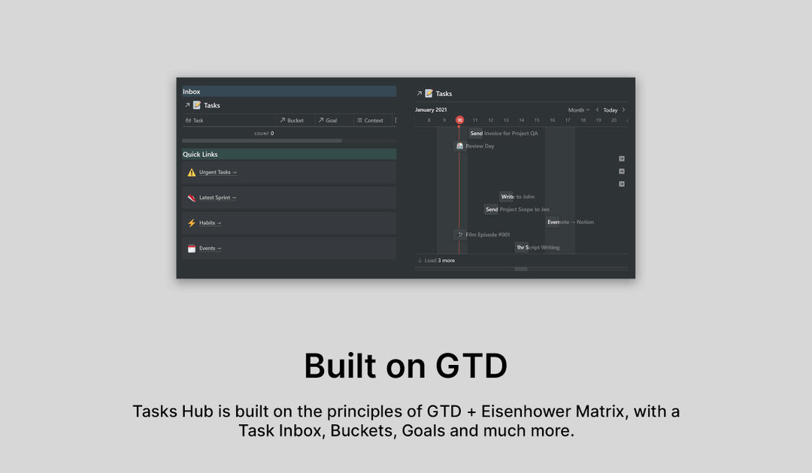
Task: Click the notebook icon next to Tasks in Inbox
Action: click(198, 105)
